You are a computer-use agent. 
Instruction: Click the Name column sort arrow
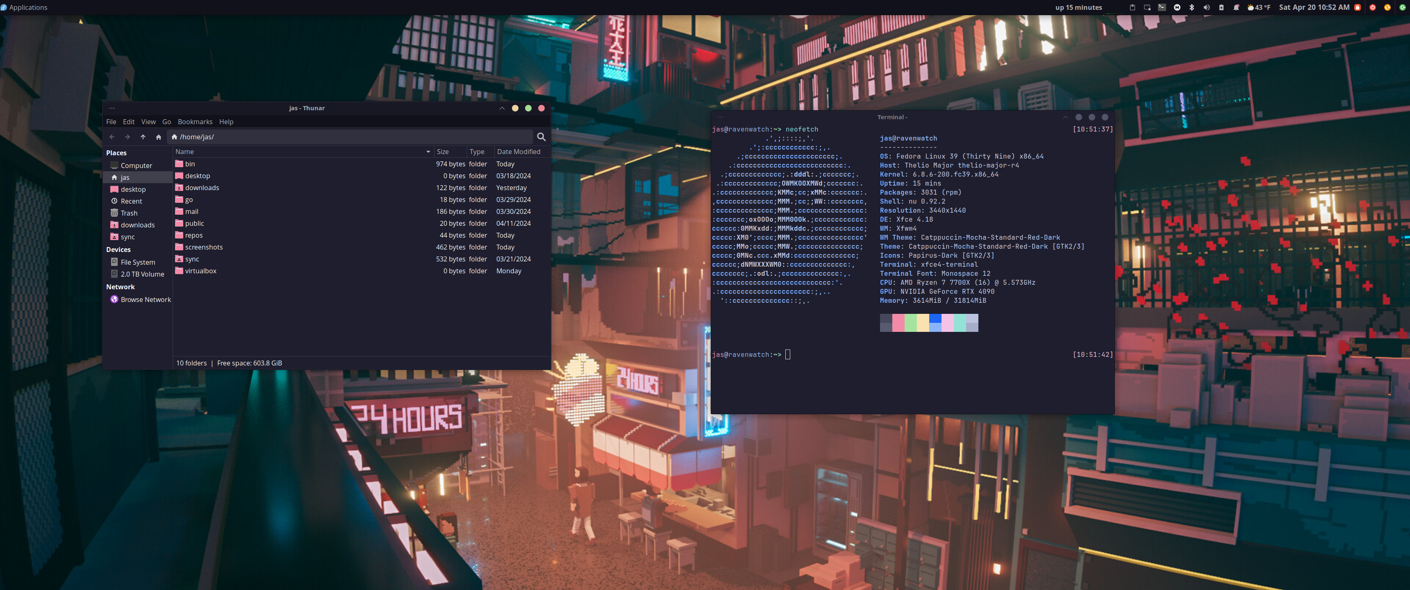tap(428, 152)
